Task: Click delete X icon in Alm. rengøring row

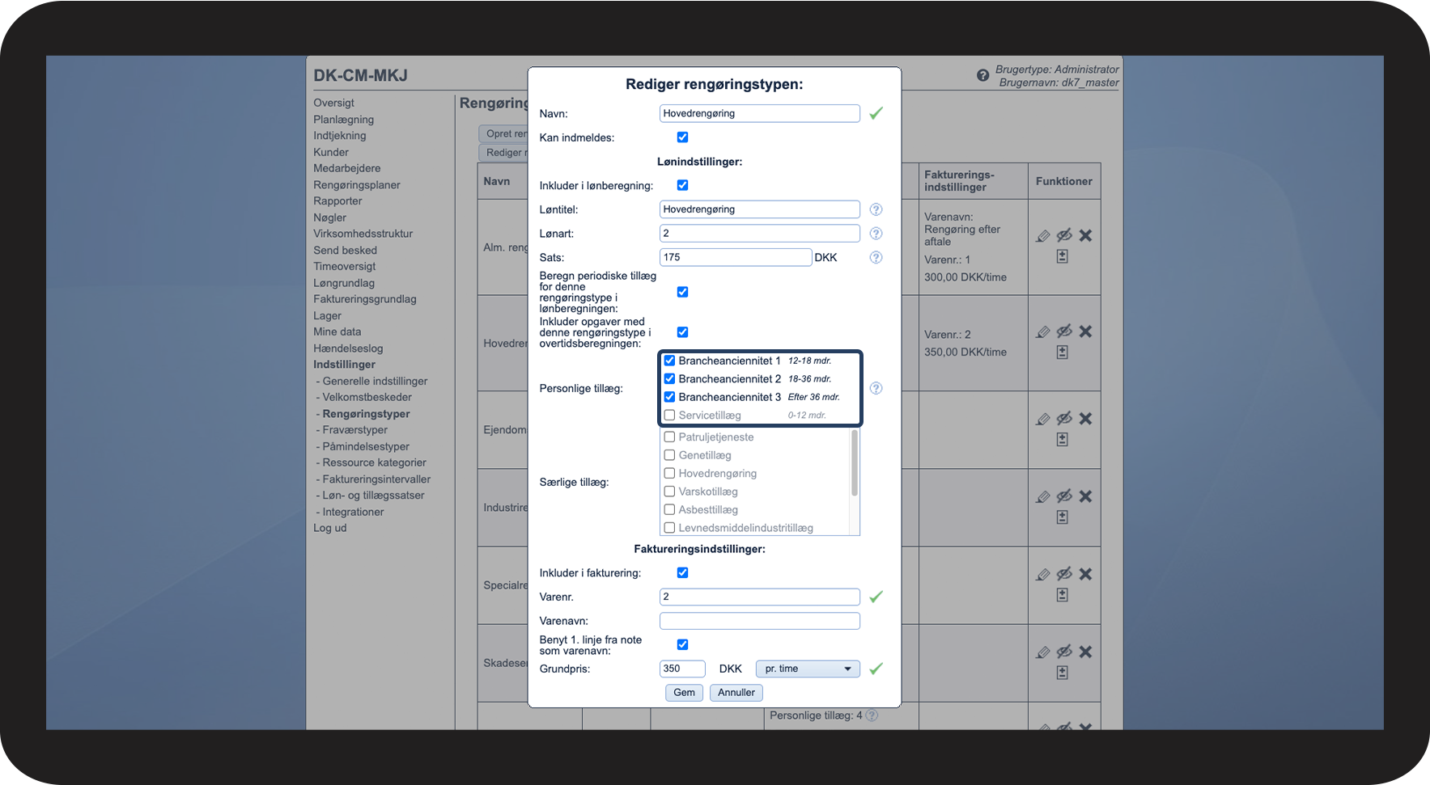Action: [x=1085, y=235]
